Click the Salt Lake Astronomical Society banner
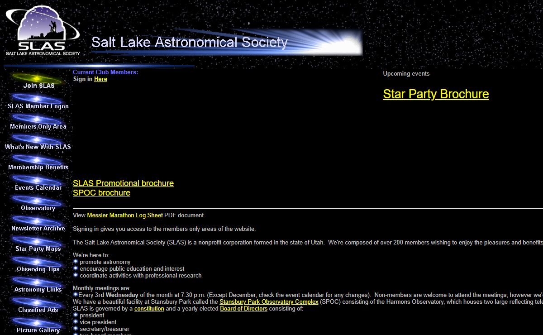This screenshot has height=335, width=543. (226, 43)
